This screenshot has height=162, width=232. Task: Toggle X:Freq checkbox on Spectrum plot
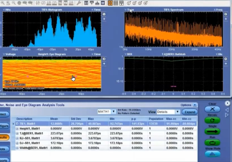tap(215, 10)
